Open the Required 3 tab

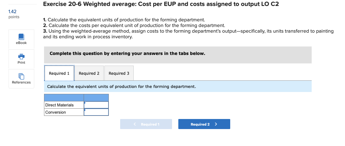(119, 73)
